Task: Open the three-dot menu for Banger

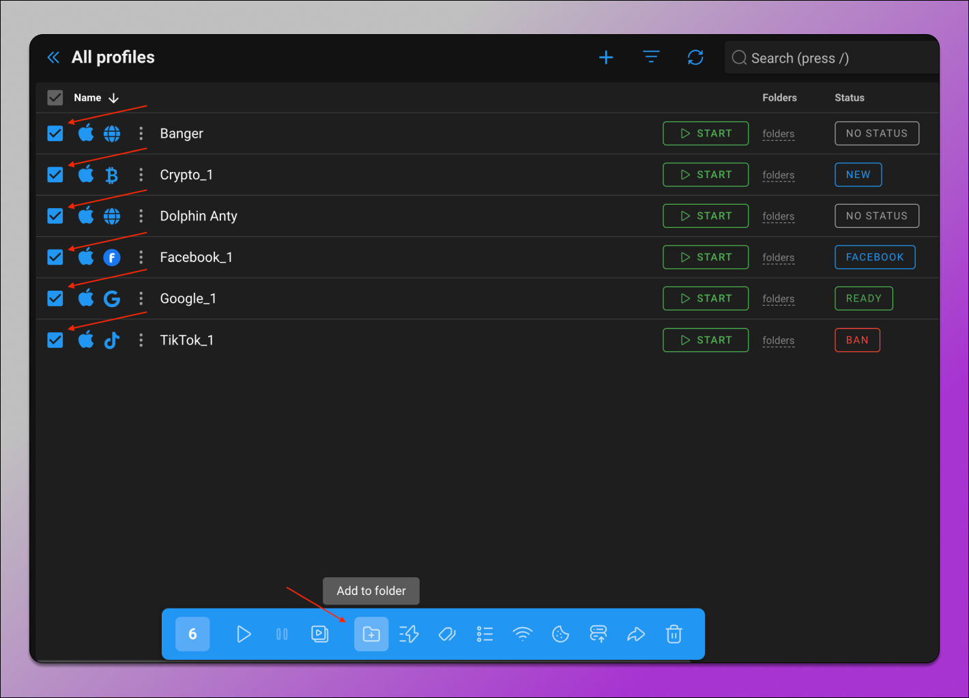Action: point(141,134)
